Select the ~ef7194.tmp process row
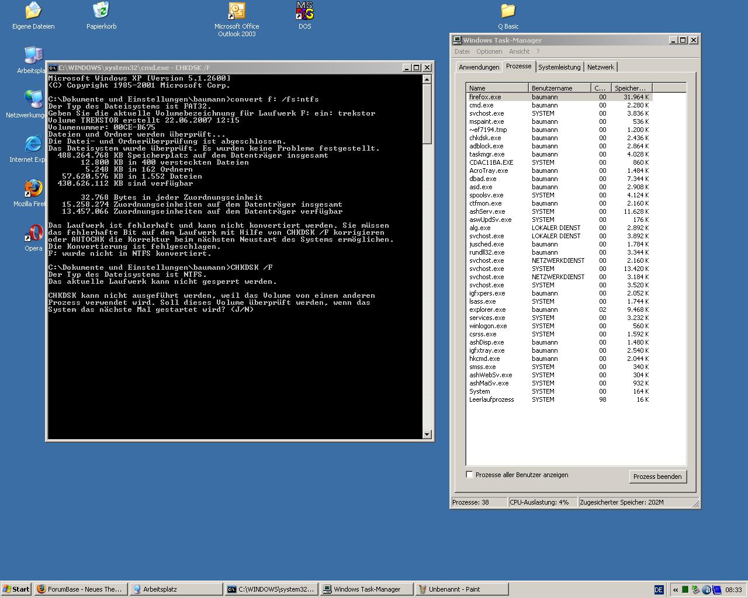The width and height of the screenshot is (748, 598). [x=559, y=130]
